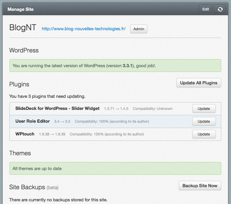This screenshot has height=204, width=231.
Task: Click the SlideDeck 'Compatibility: Unknown' text
Action: (x=152, y=109)
